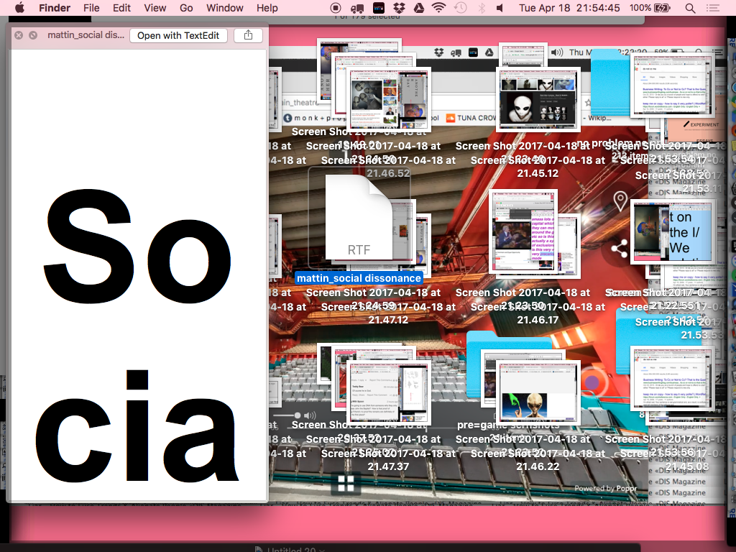Click label Screen Shot 21.45.12
Viewport: 736px width, 552px height.
[x=538, y=167]
